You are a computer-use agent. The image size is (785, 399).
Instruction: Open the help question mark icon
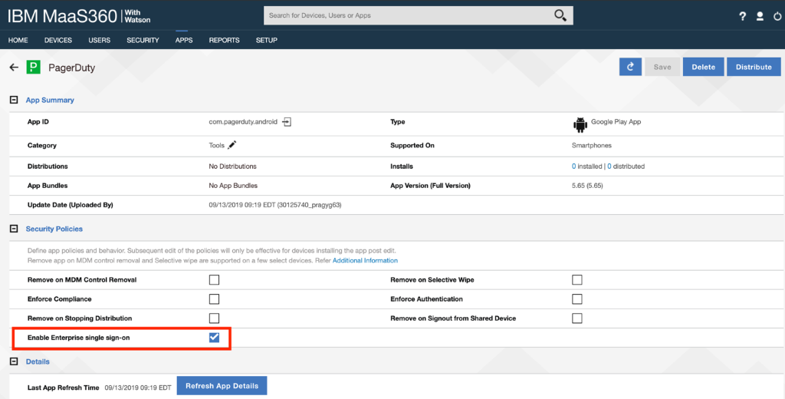click(742, 16)
